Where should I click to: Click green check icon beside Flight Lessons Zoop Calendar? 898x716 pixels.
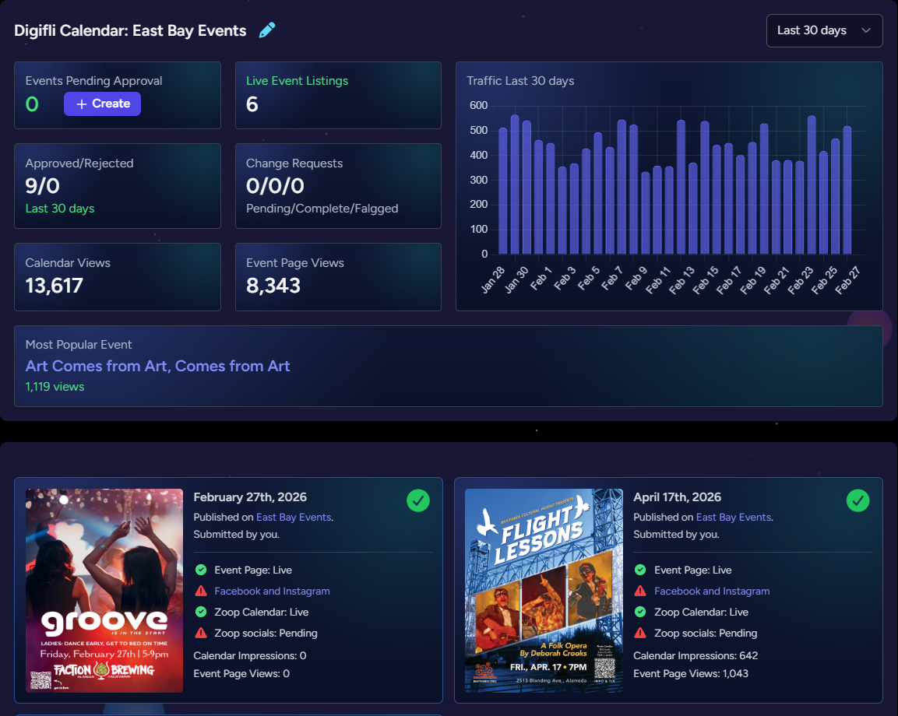point(640,612)
